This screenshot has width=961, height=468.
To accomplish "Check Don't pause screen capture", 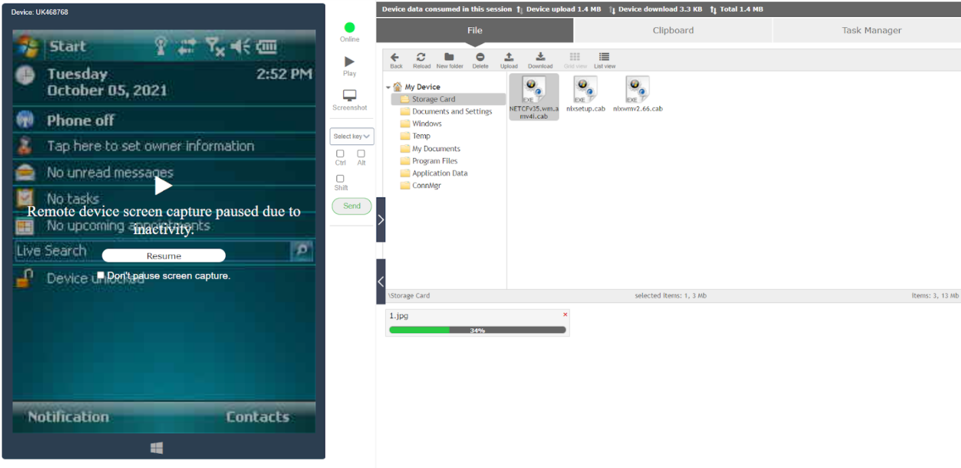I will pyautogui.click(x=100, y=275).
